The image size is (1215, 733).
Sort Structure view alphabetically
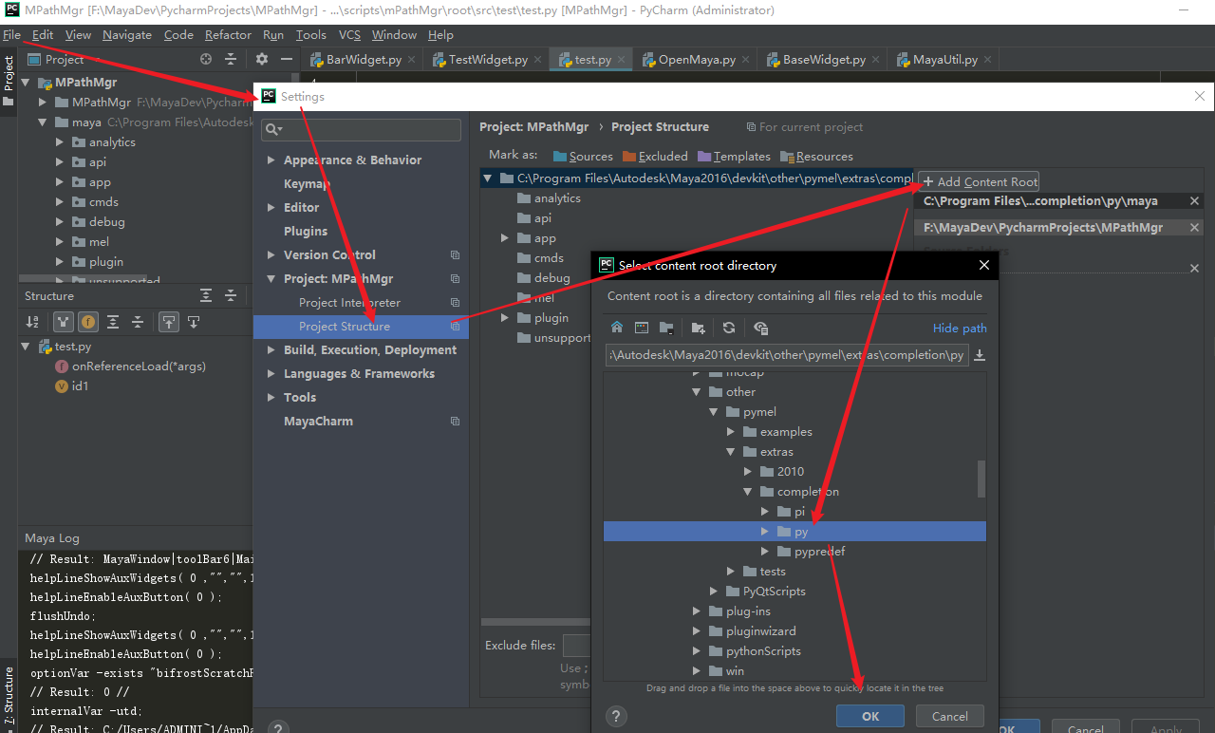pyautogui.click(x=32, y=322)
